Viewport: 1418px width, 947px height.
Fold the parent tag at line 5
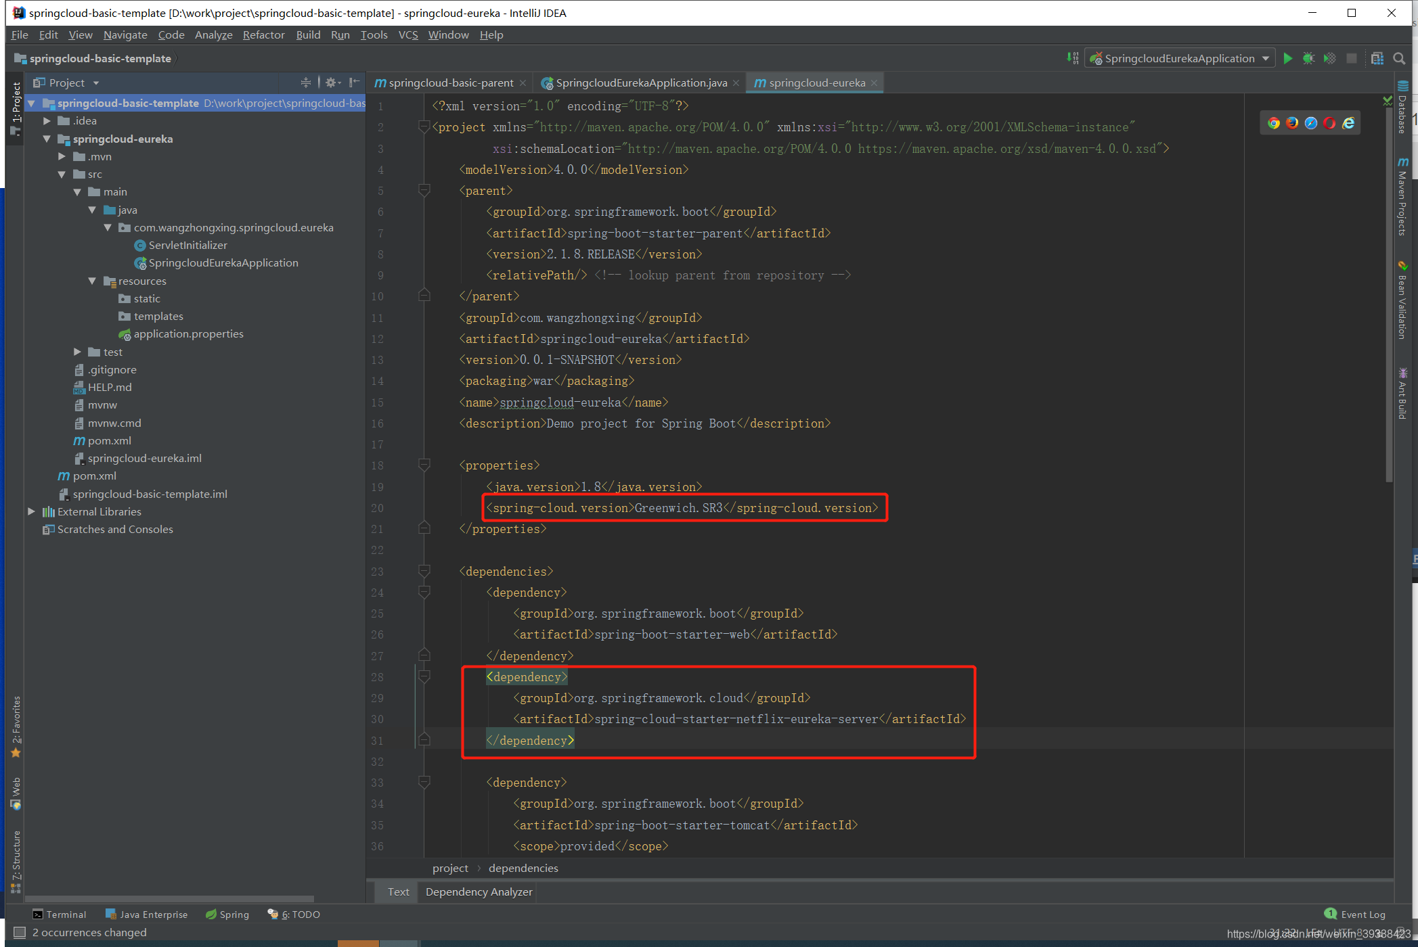424,190
